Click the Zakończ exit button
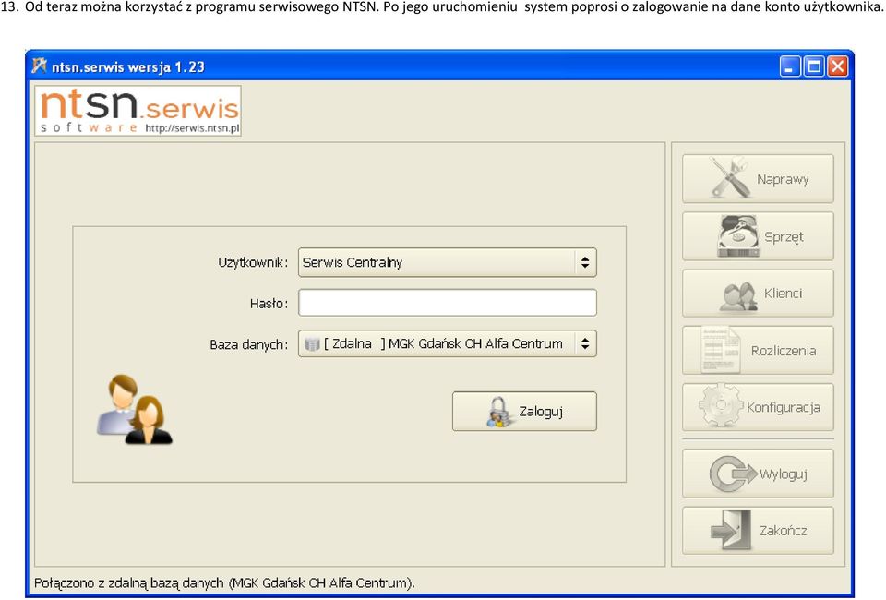The height and width of the screenshot is (600, 886). 758,531
